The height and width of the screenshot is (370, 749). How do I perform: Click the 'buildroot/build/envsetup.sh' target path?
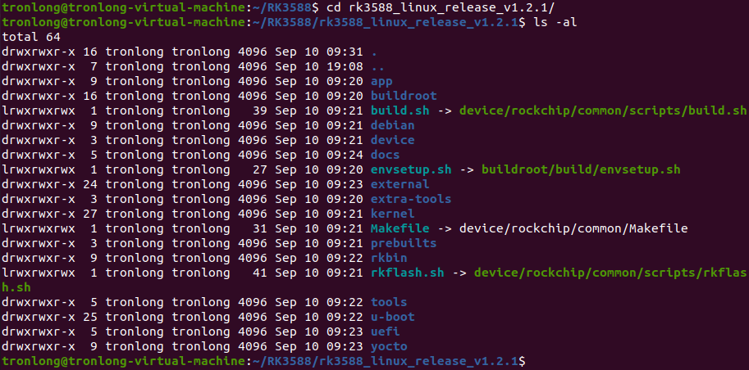pyautogui.click(x=580, y=169)
